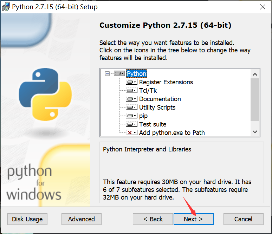The image size is (272, 234).
Task: Cancel the Python setup
Action: pos(243,219)
